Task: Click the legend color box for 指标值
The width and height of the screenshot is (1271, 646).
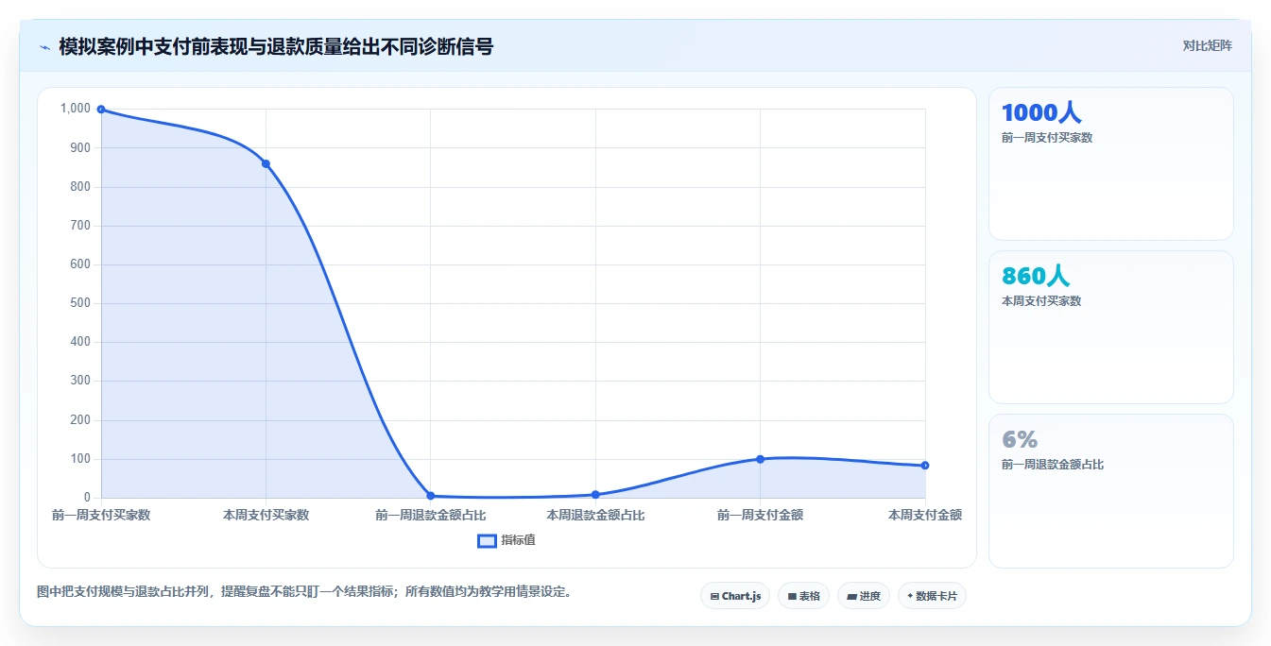Action: [487, 541]
